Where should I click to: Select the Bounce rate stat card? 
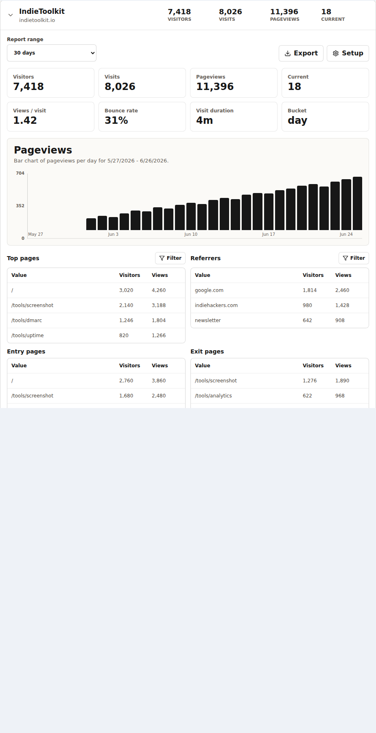pos(142,116)
